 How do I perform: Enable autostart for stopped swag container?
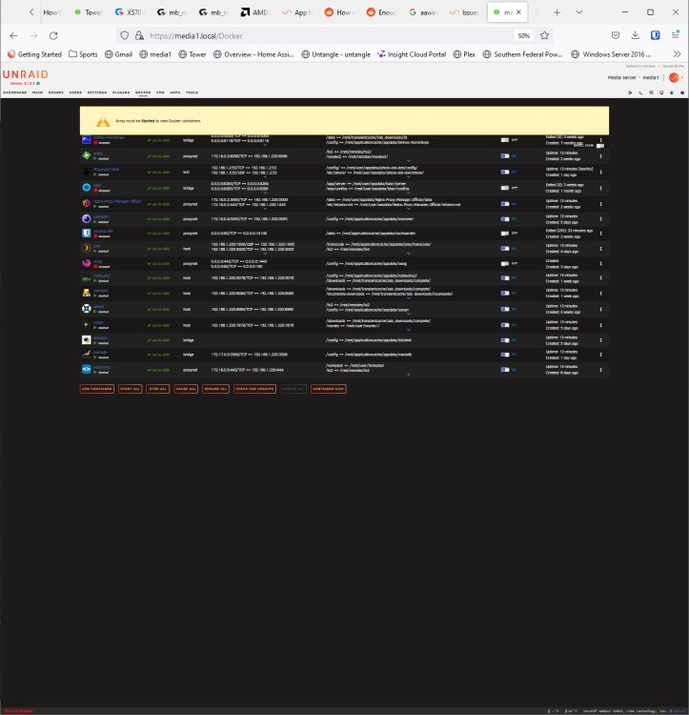pyautogui.click(x=505, y=263)
